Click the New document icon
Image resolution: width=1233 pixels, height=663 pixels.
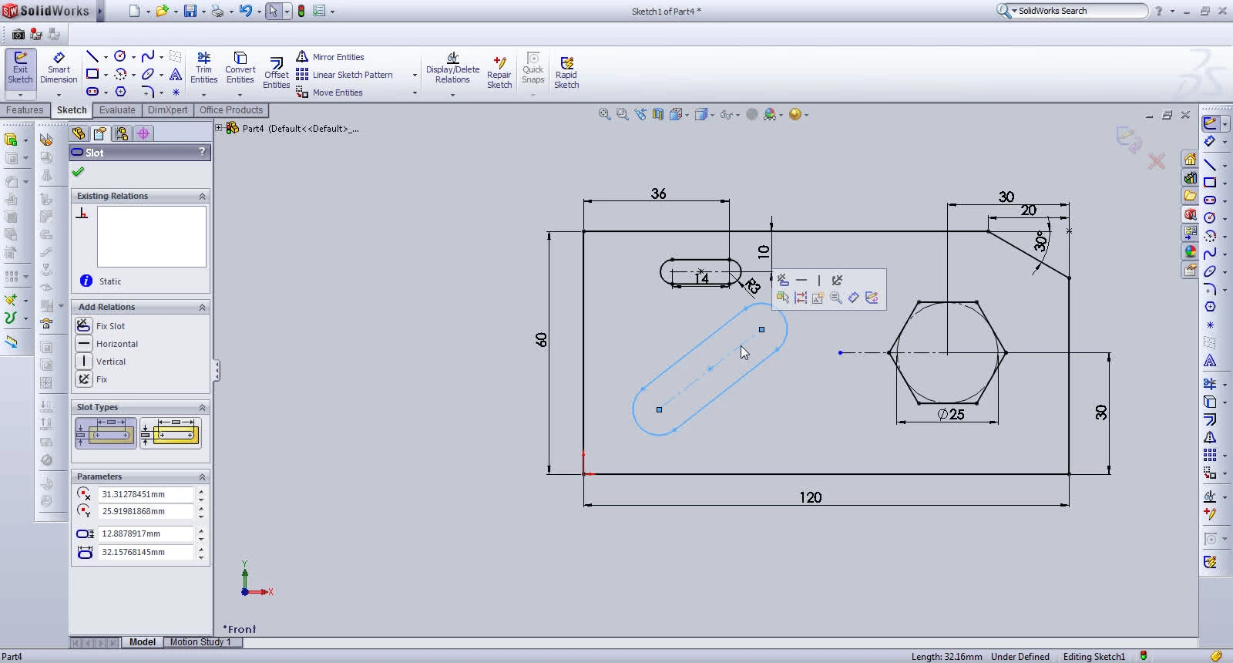click(x=134, y=11)
